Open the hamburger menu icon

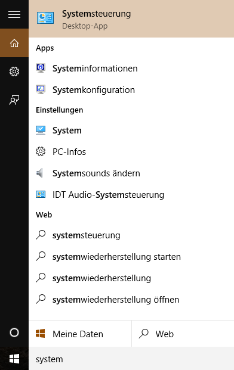click(14, 15)
